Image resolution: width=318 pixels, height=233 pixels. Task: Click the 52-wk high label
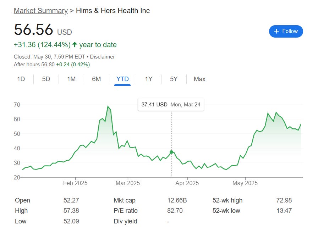point(227,200)
